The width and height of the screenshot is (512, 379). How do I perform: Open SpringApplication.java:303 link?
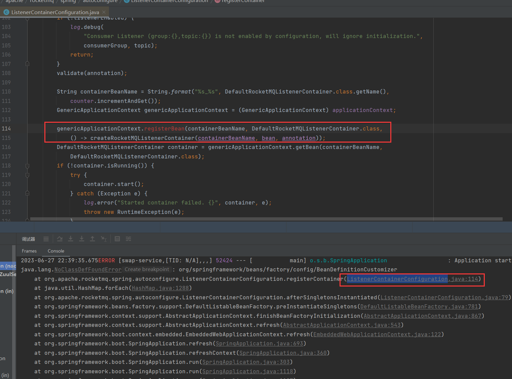(246, 362)
